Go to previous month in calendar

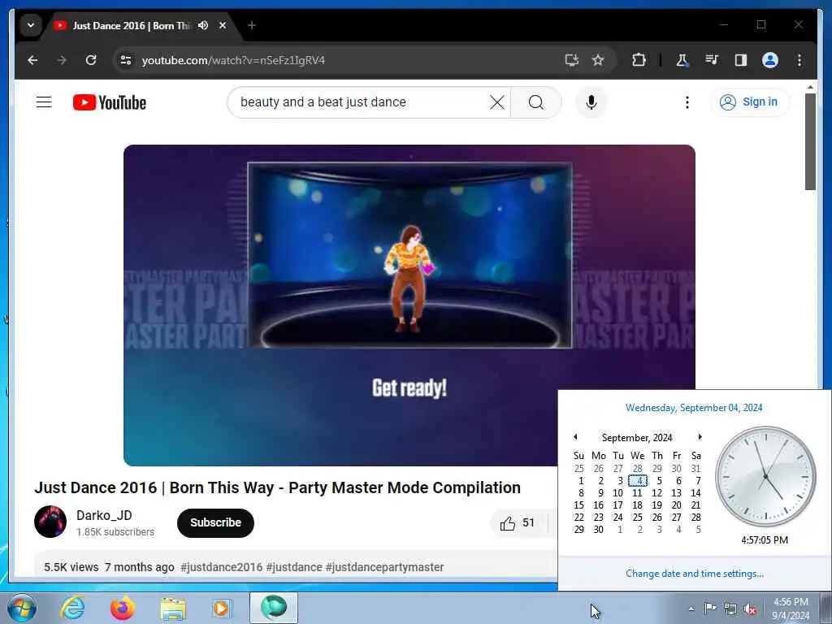tap(575, 436)
